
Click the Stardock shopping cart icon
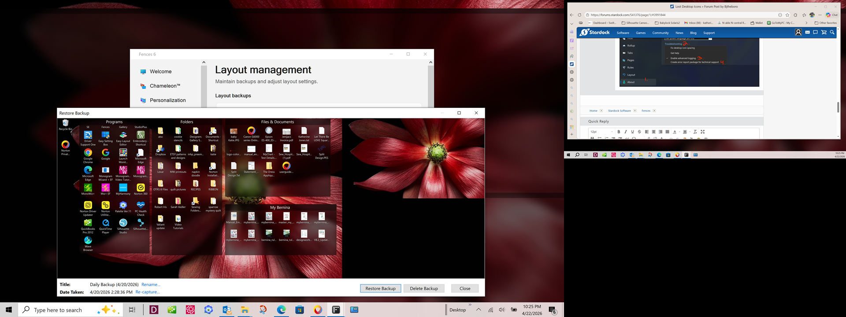pos(824,32)
